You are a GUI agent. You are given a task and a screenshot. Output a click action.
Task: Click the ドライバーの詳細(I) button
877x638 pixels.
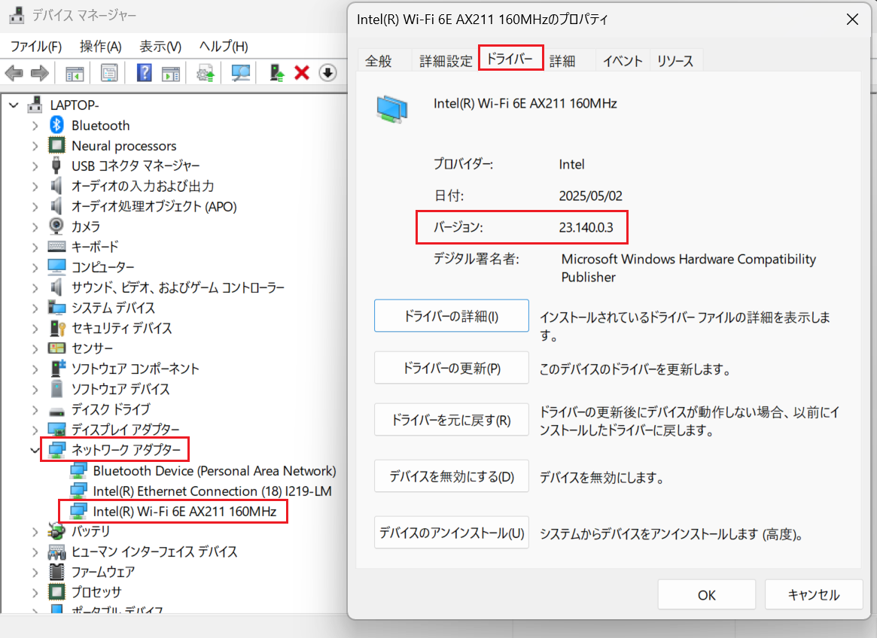tap(452, 316)
